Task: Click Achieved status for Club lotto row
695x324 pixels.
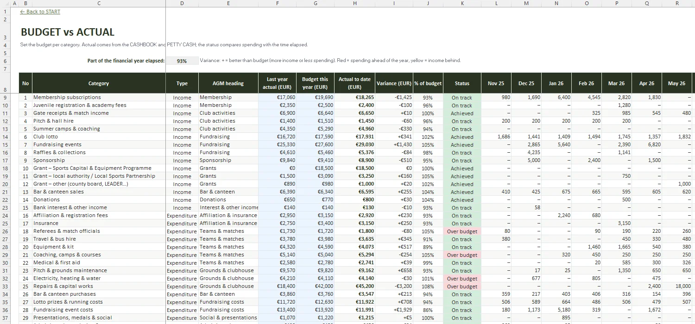Action: tap(462, 137)
